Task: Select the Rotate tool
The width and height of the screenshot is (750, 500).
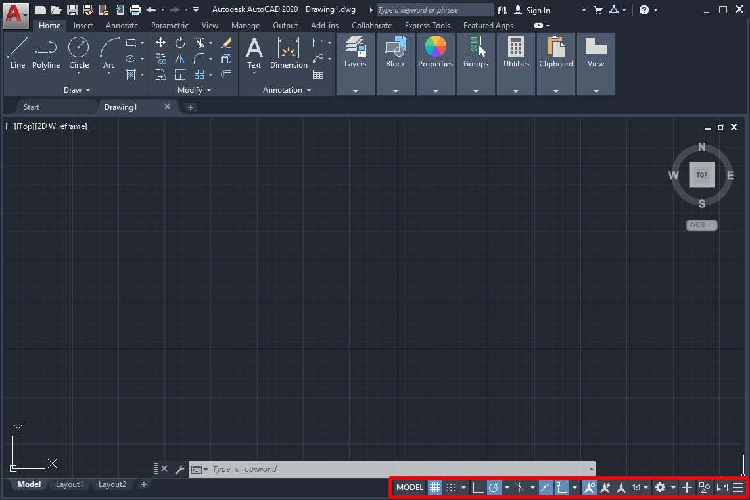Action: pyautogui.click(x=179, y=42)
